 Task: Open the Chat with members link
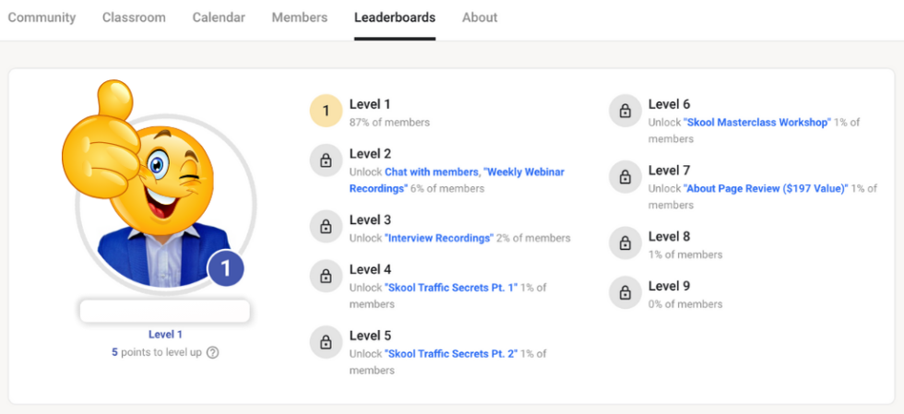click(432, 172)
